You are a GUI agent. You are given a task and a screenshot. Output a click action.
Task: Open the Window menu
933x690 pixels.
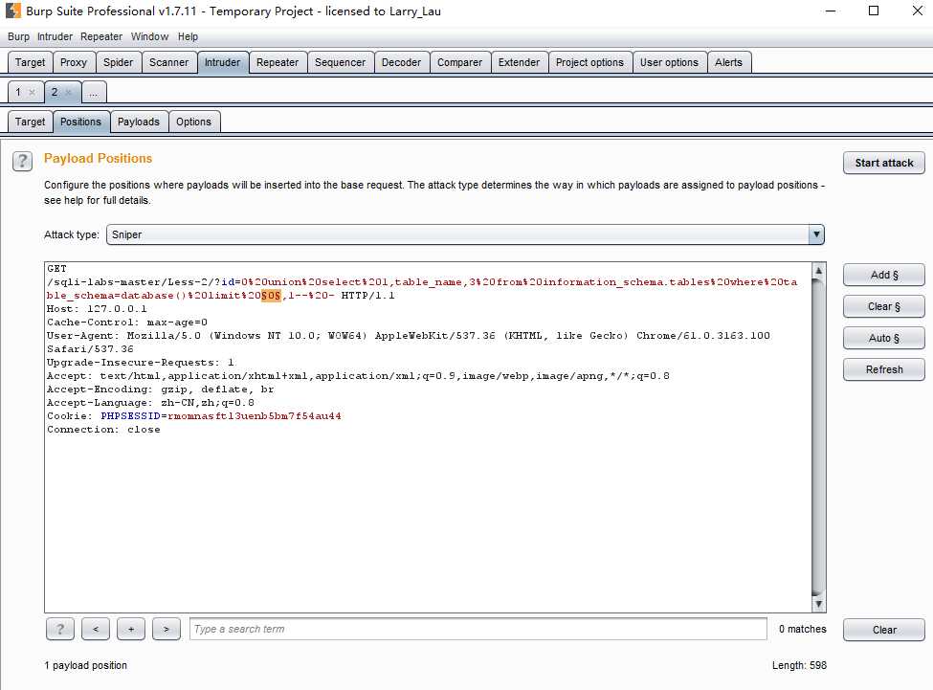pos(149,37)
